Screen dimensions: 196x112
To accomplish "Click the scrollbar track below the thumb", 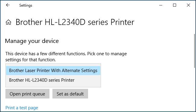I will click(x=194, y=89).
